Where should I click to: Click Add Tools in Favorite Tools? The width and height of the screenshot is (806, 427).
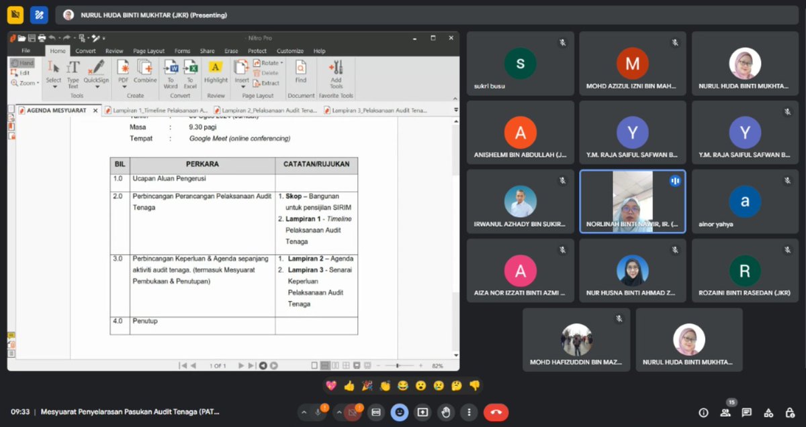(336, 74)
